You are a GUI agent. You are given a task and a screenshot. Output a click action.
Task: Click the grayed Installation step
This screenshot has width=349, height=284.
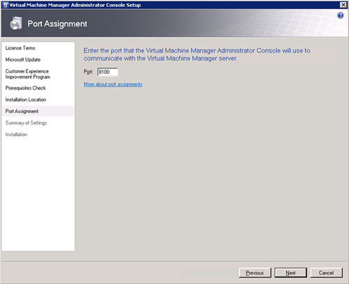click(x=16, y=135)
